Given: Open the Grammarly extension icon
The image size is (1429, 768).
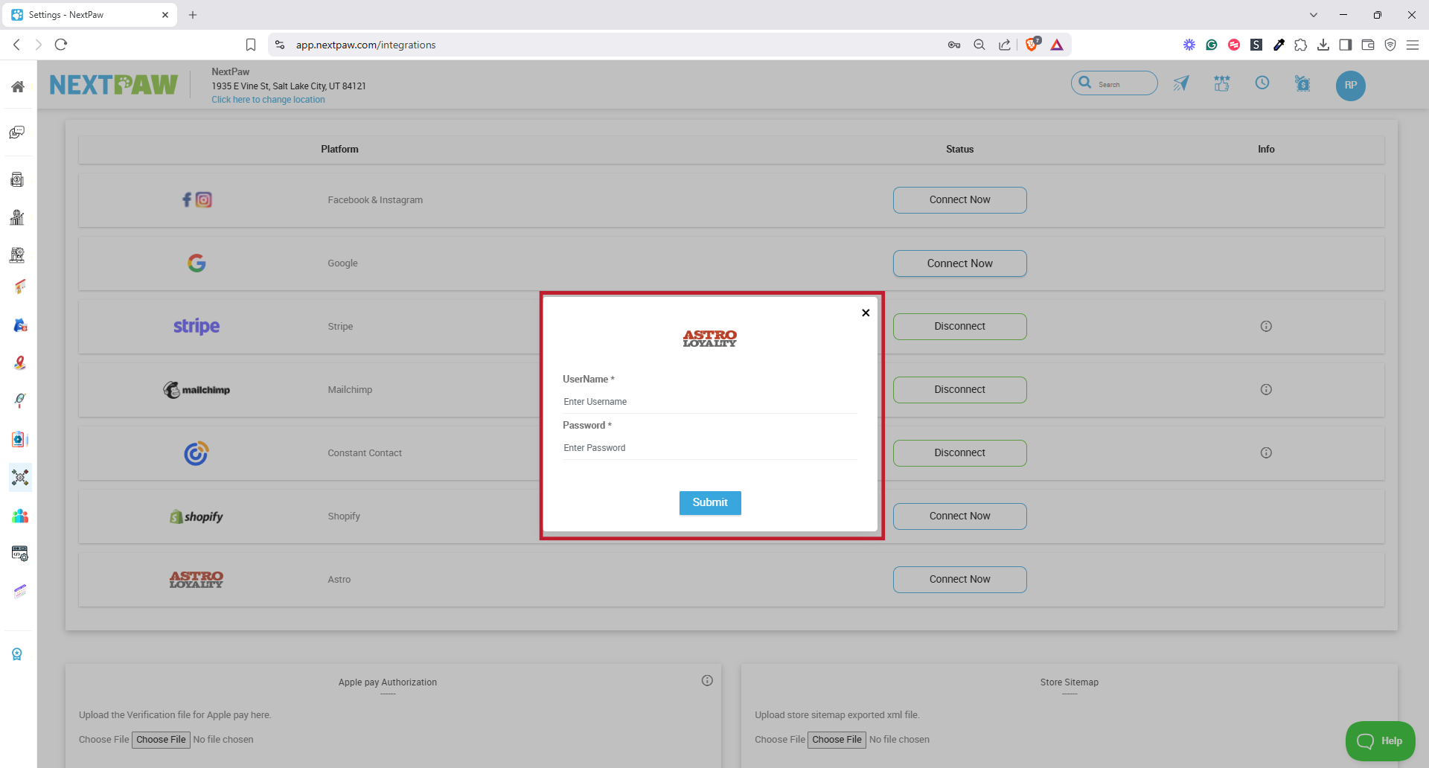Looking at the screenshot, I should (1212, 45).
